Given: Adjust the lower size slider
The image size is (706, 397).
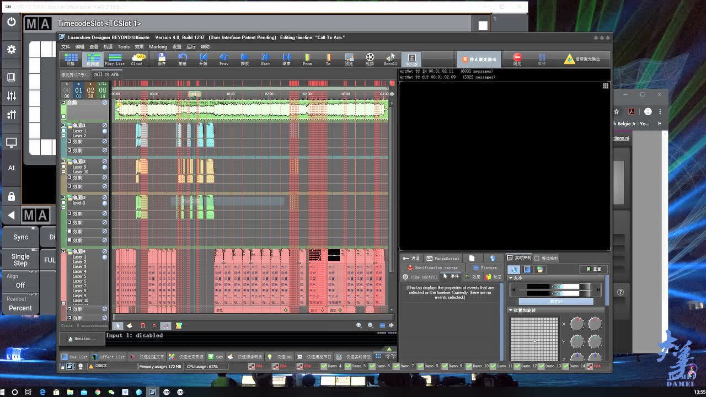Looking at the screenshot, I should click(558, 293).
